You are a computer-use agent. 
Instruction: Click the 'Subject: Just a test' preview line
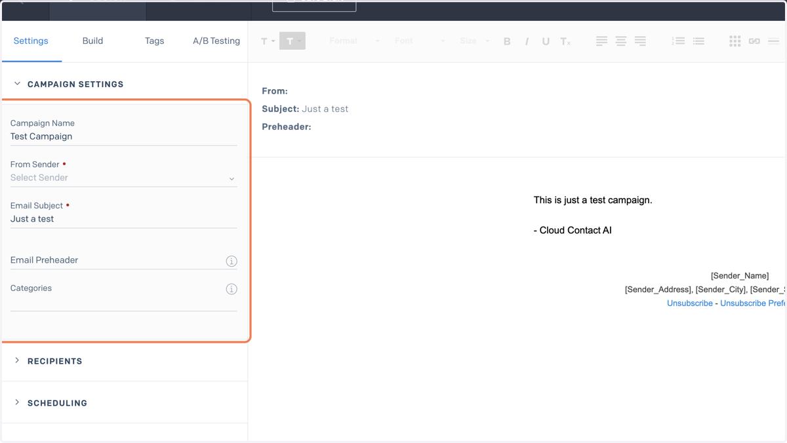click(305, 109)
